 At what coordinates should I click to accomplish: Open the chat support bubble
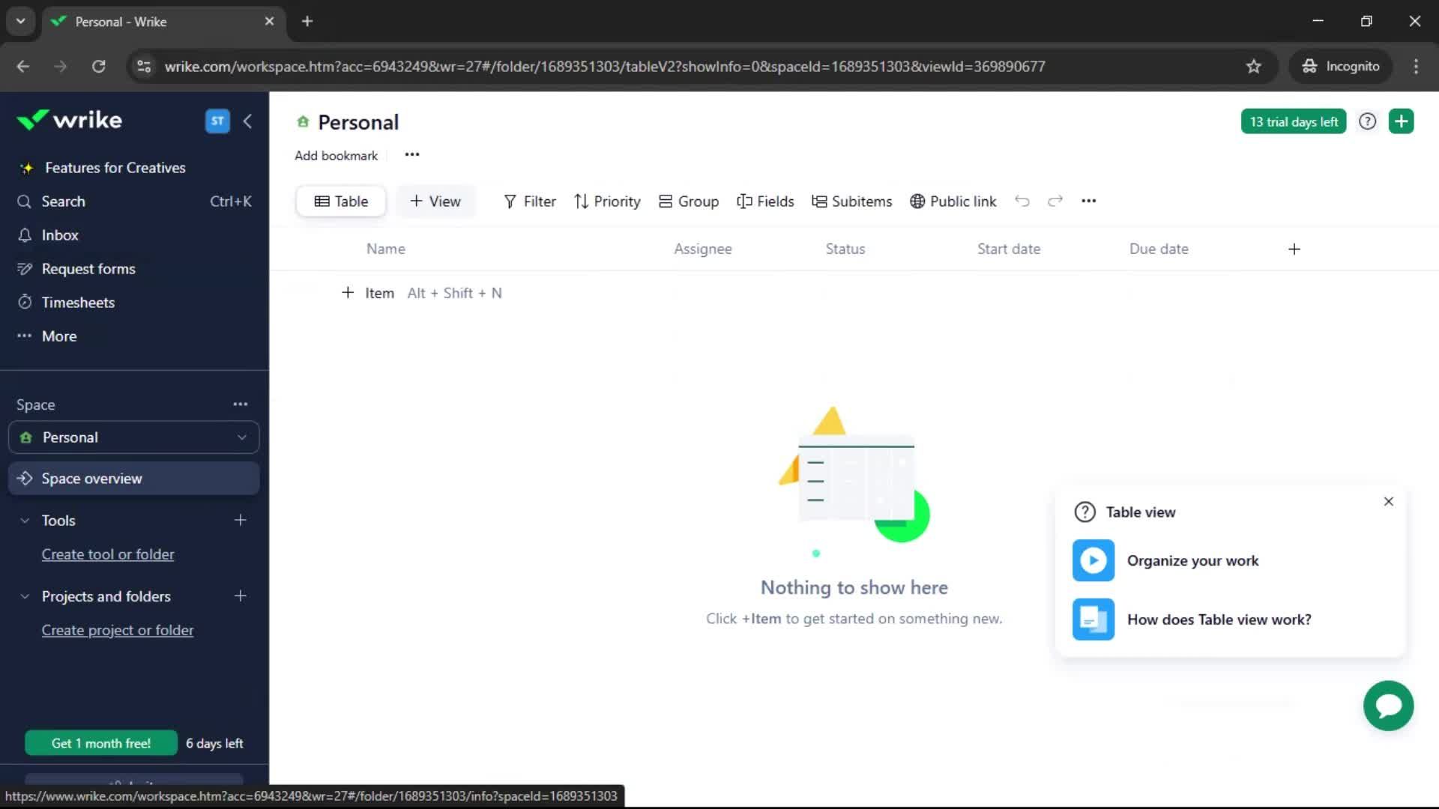[1389, 706]
